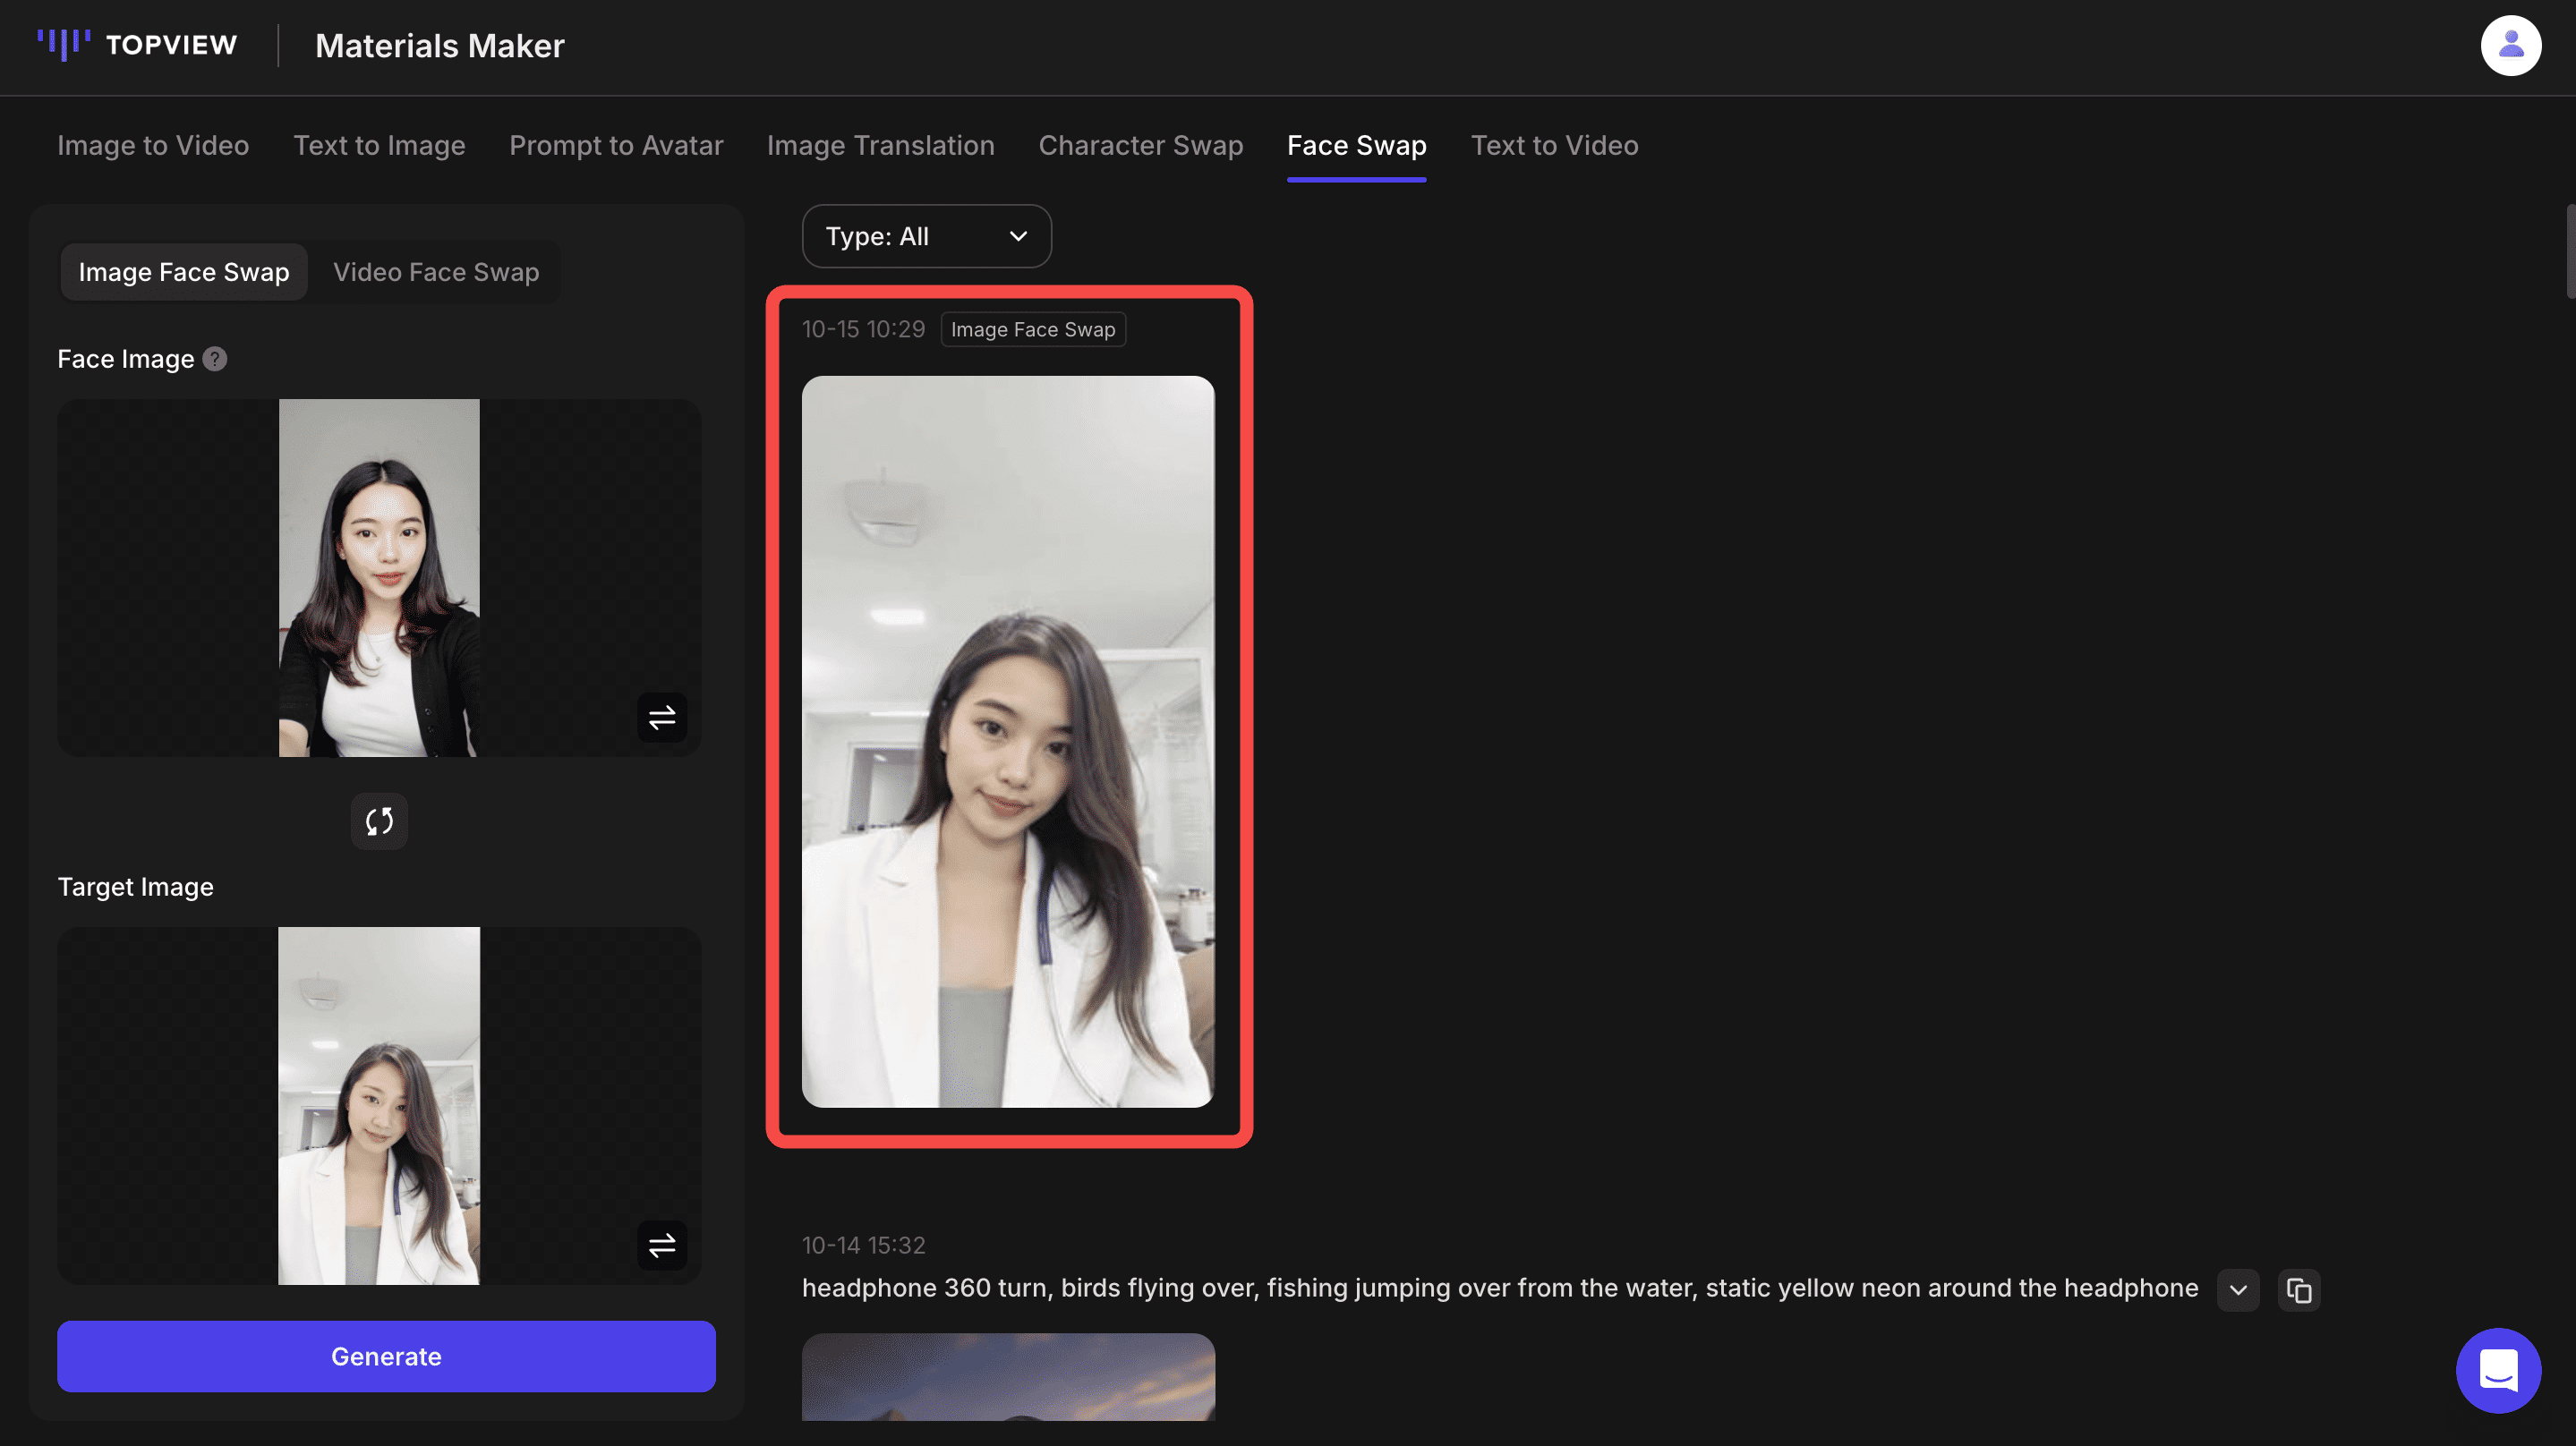Open the Type: All dropdown
The image size is (2576, 1446).
point(926,237)
